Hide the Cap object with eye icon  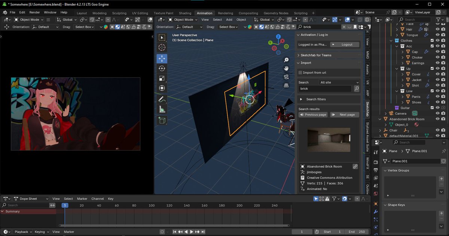click(x=437, y=52)
